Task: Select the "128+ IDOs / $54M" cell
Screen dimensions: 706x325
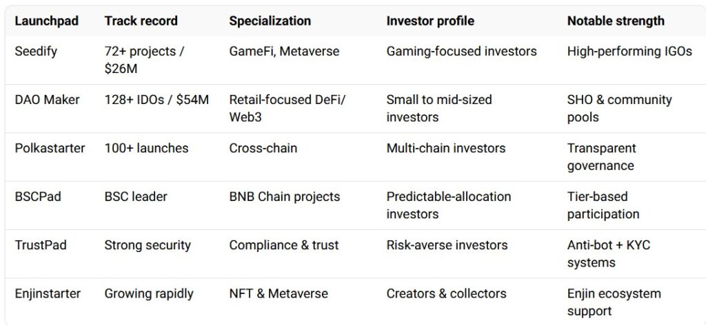Action: click(157, 100)
